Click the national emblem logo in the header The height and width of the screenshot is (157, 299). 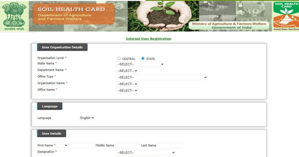point(14,16)
